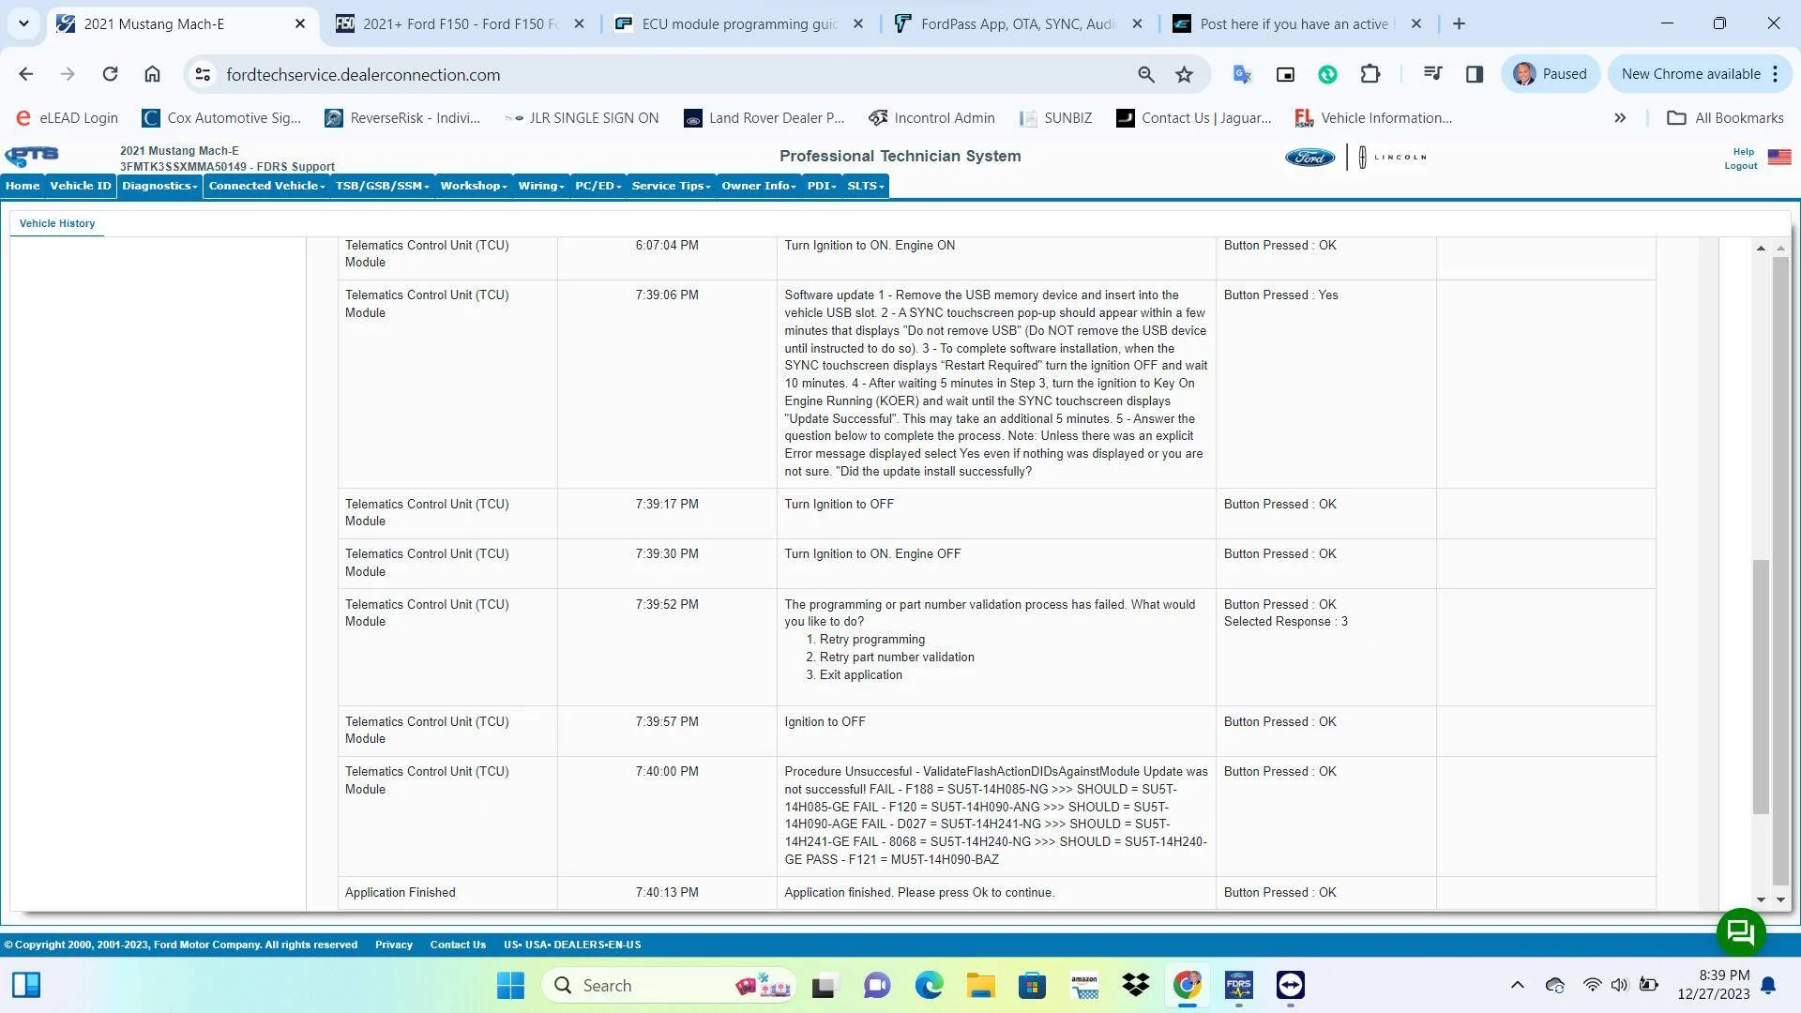Open the Contact Us footer link
Screen dimensions: 1801x1013
tap(458, 945)
